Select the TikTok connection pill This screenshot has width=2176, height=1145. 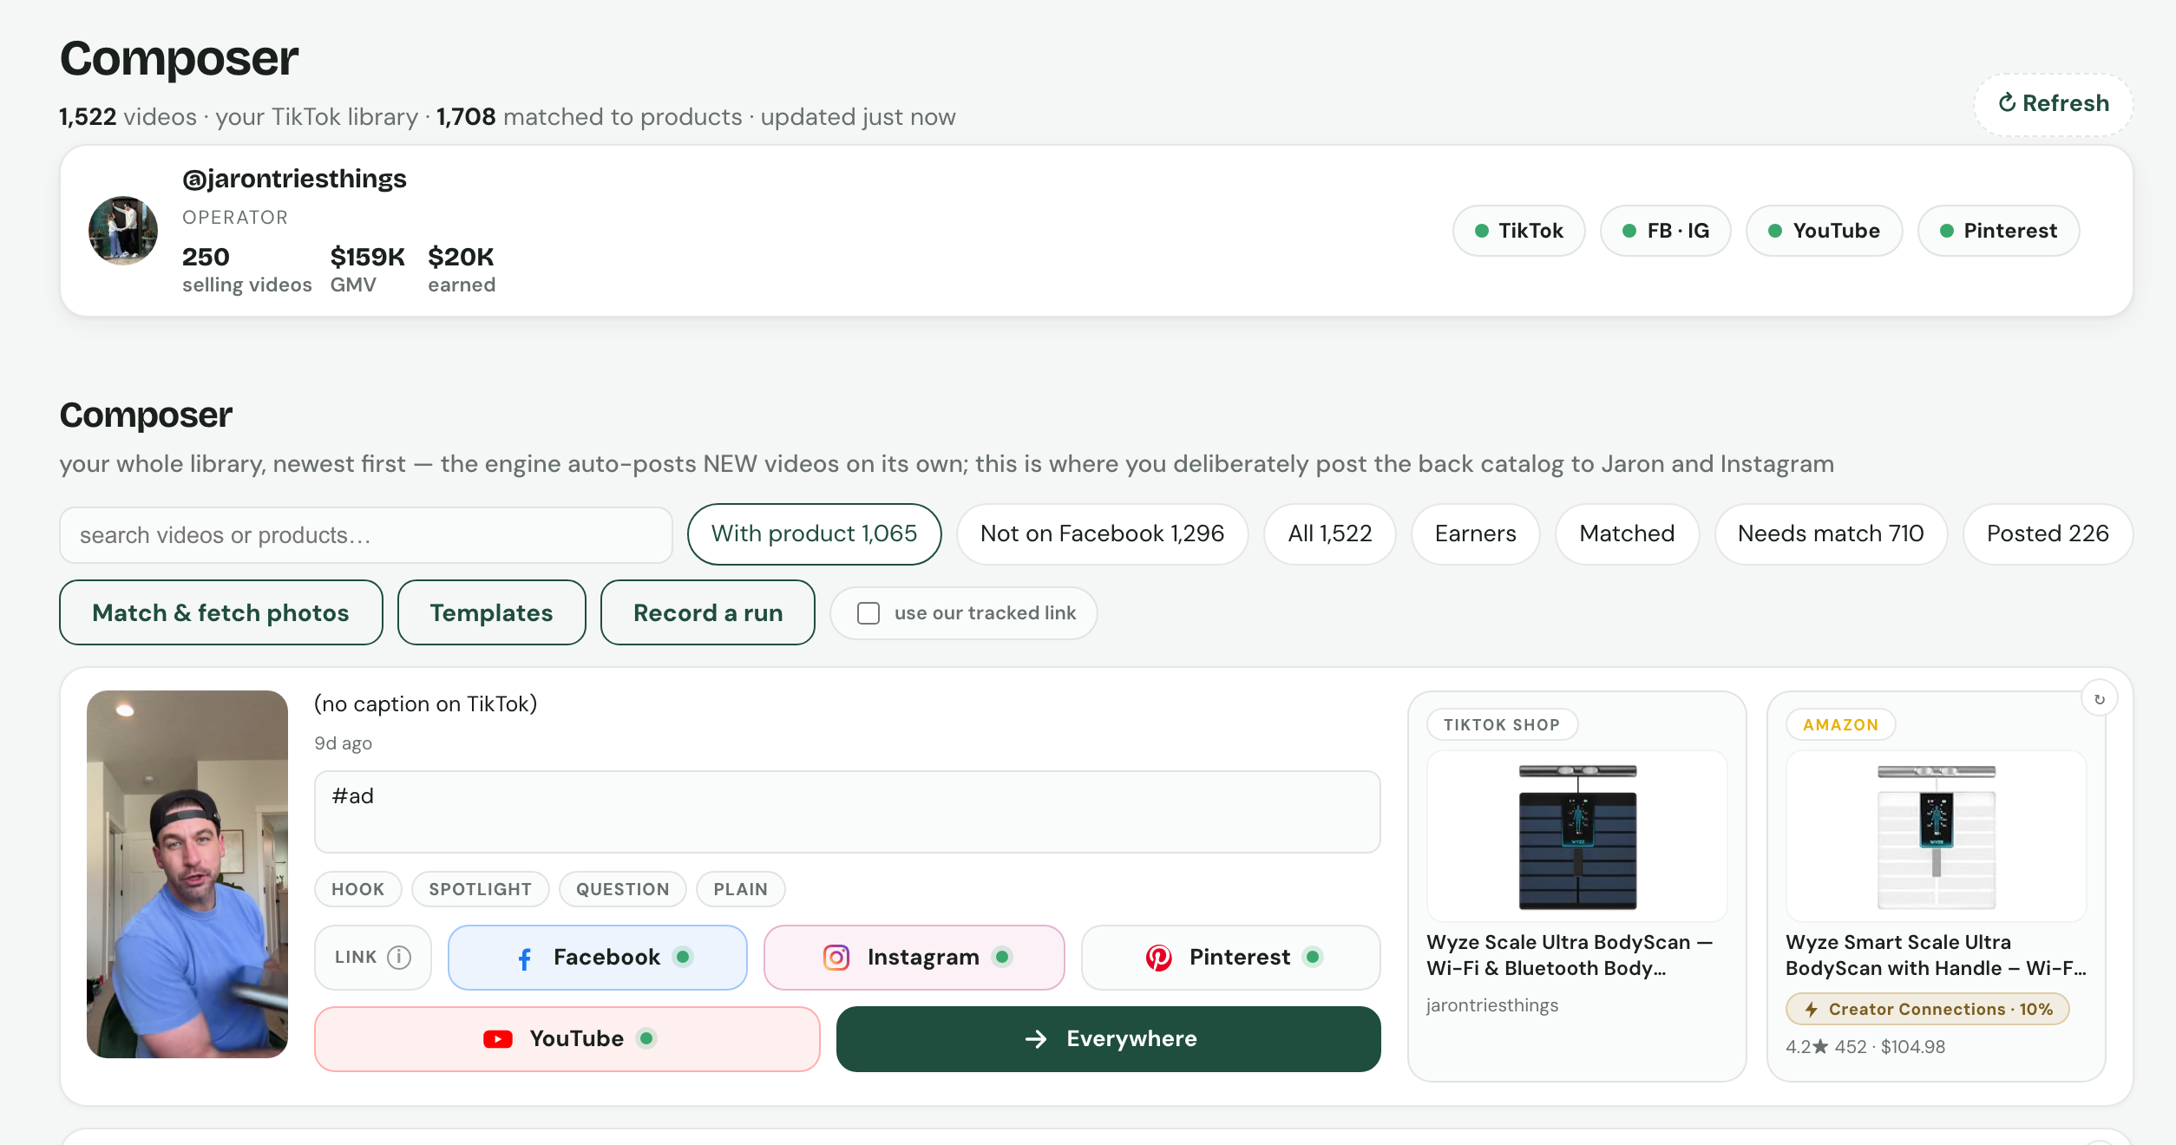1518,231
